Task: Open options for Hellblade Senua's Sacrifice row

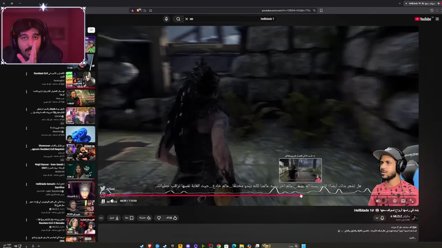Action: (26, 184)
